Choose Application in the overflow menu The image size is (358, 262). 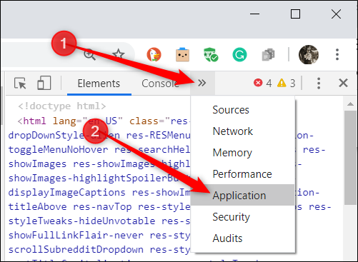click(x=243, y=195)
